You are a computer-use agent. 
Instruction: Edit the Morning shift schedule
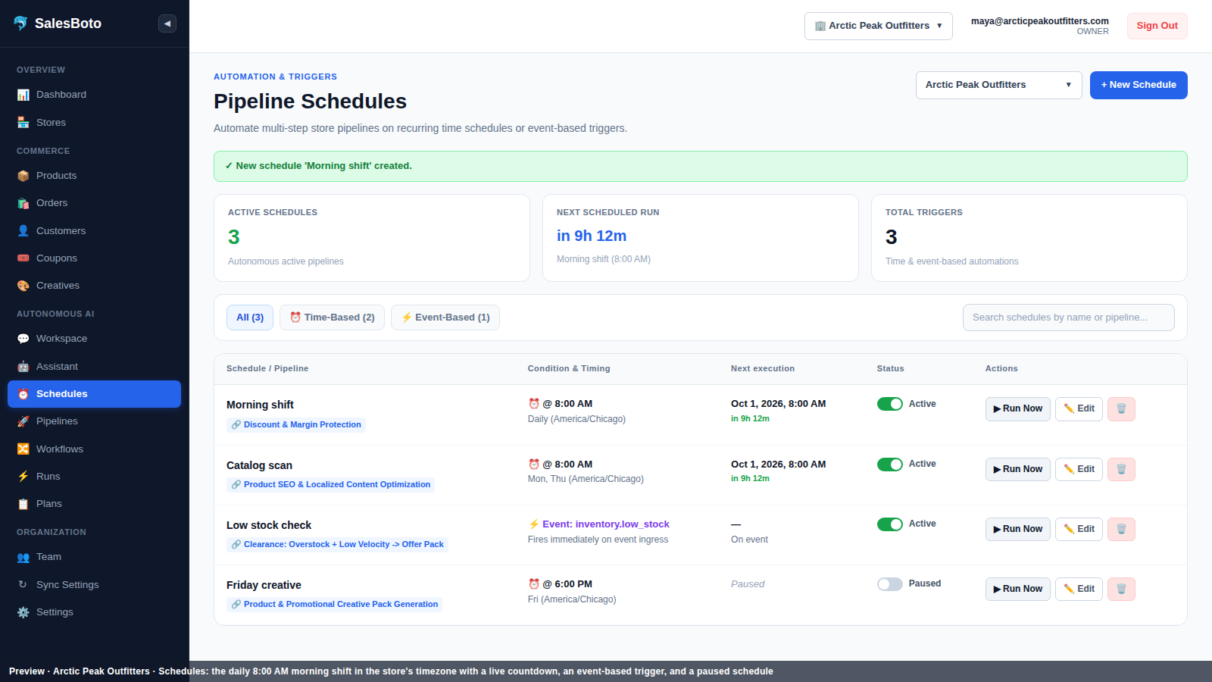1079,409
